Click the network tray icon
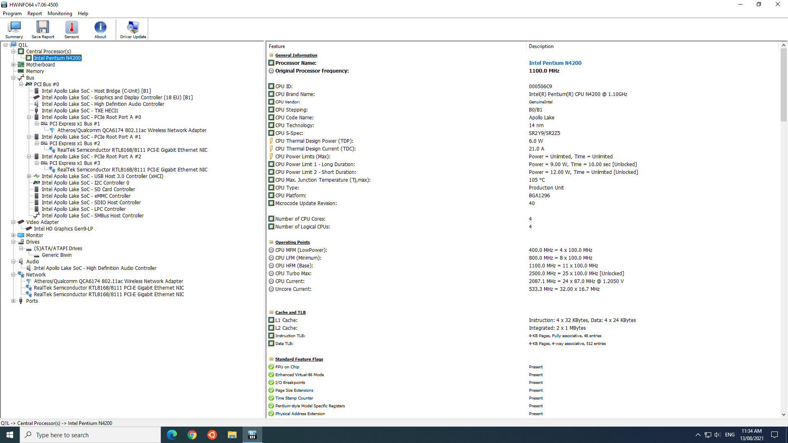 tap(708, 435)
